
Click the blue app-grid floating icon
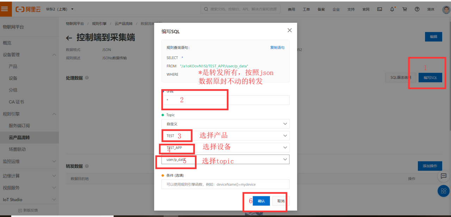(x=443, y=191)
